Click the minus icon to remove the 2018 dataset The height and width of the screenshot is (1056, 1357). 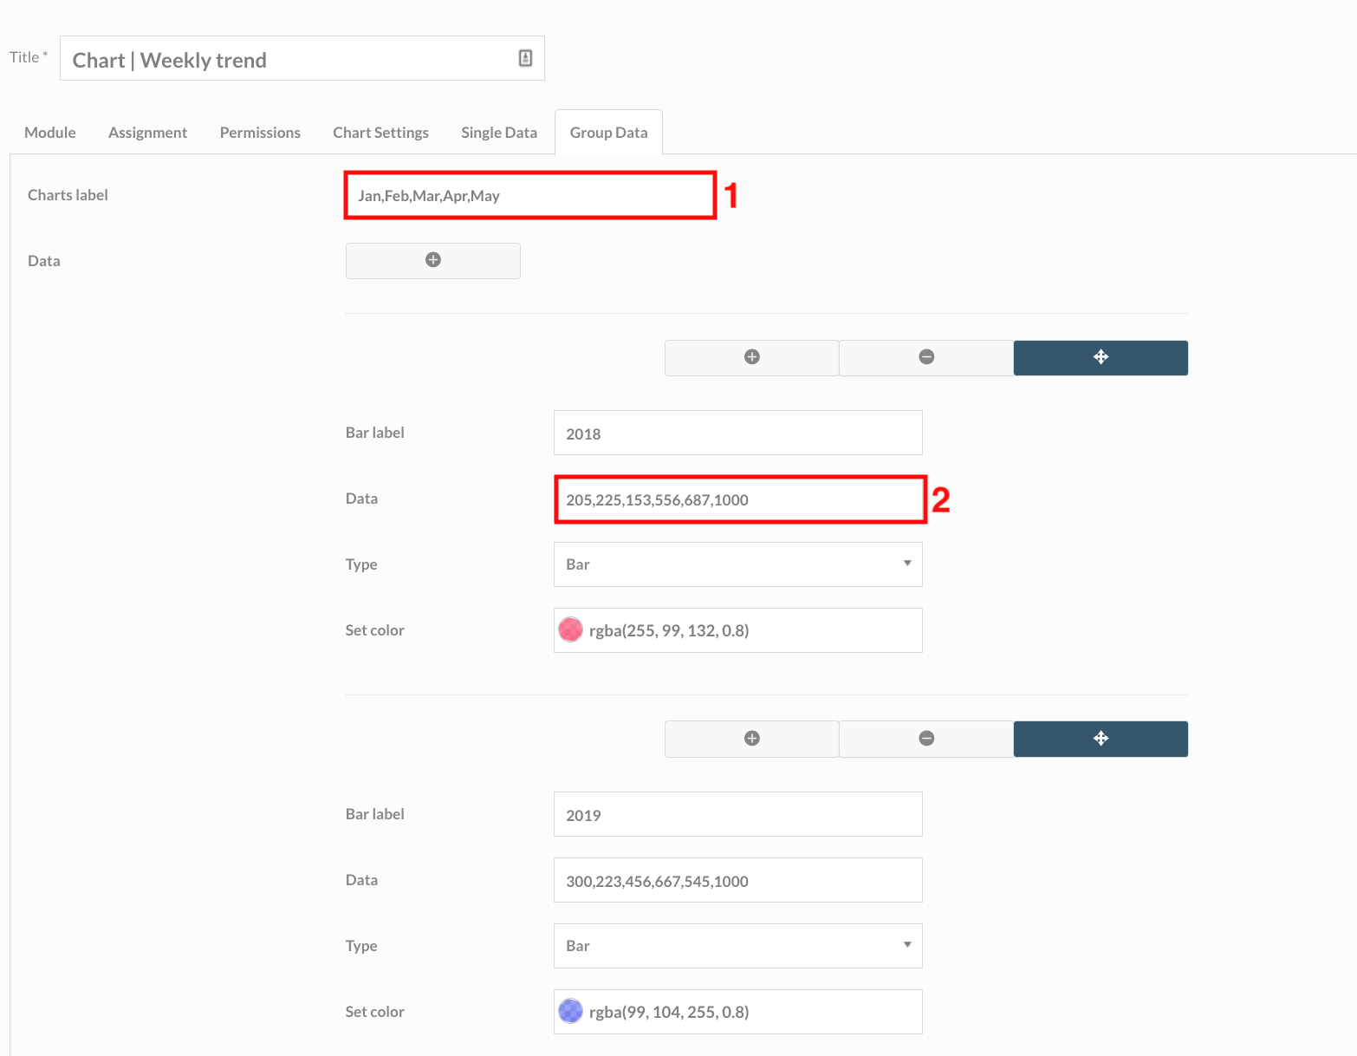(925, 357)
